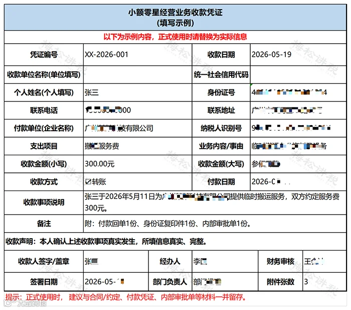Tick the 转账 checkbox
This screenshot has width=351, height=310.
(x=88, y=182)
